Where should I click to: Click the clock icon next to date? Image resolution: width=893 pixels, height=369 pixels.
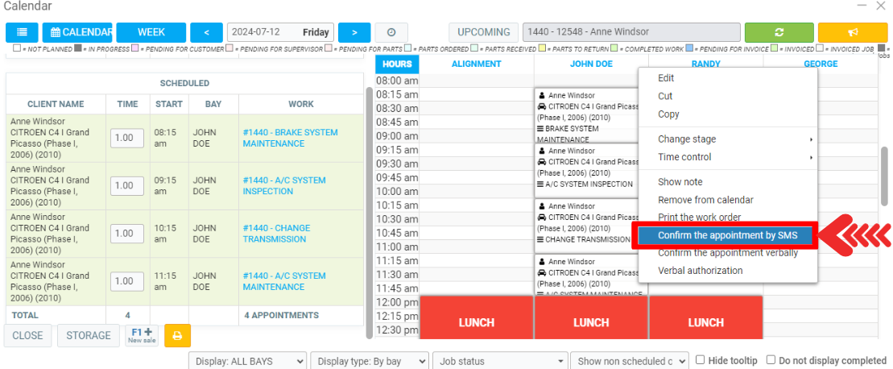(x=391, y=32)
